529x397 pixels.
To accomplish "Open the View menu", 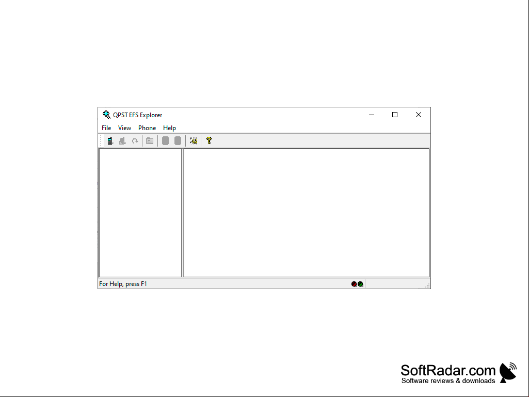I will tap(124, 128).
